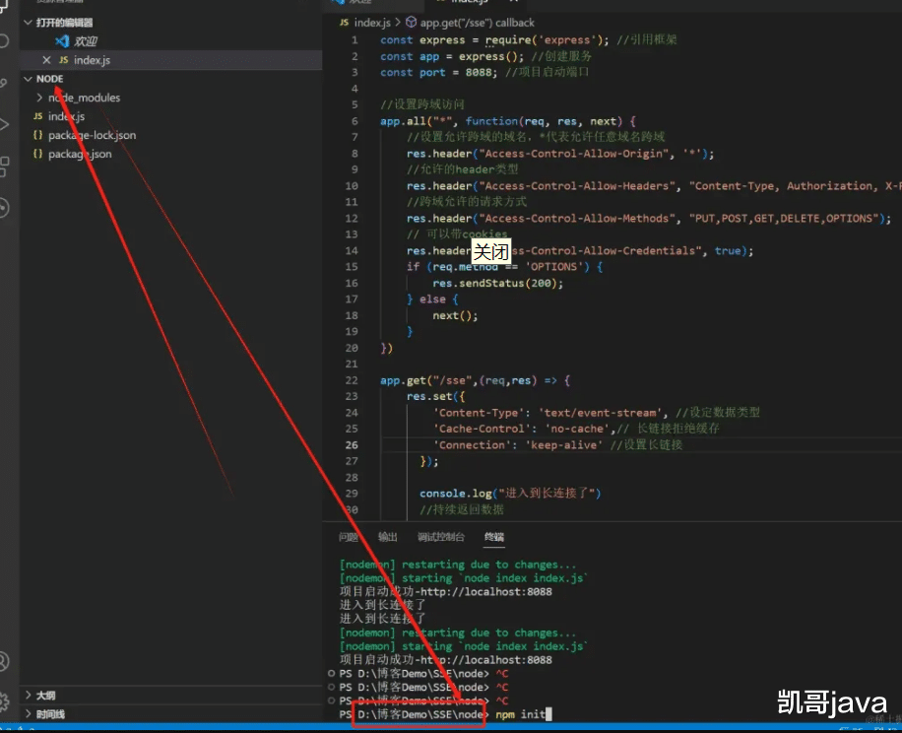Click the braces icon of package-lock.json
Screen dimensions: 902x733
point(38,135)
